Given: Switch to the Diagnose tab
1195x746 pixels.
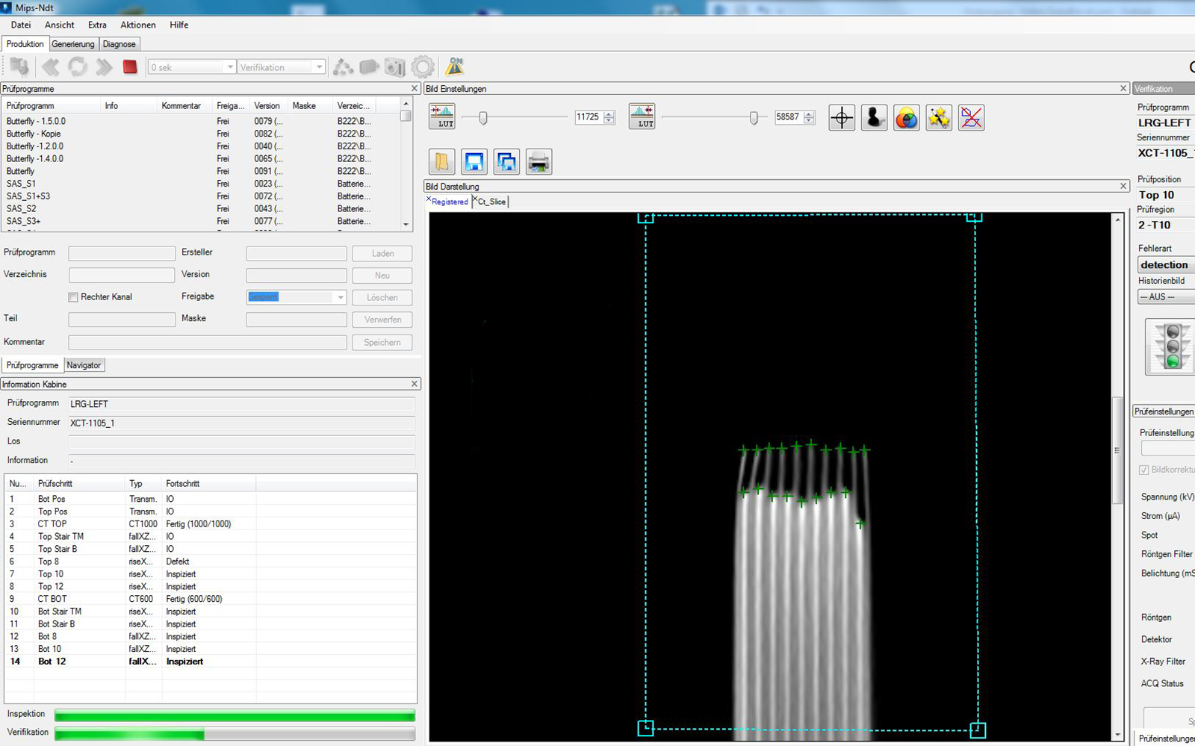Looking at the screenshot, I should 119,44.
